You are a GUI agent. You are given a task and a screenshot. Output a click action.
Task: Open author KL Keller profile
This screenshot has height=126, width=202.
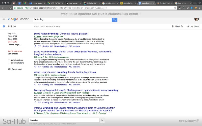pyautogui.click(x=38, y=93)
